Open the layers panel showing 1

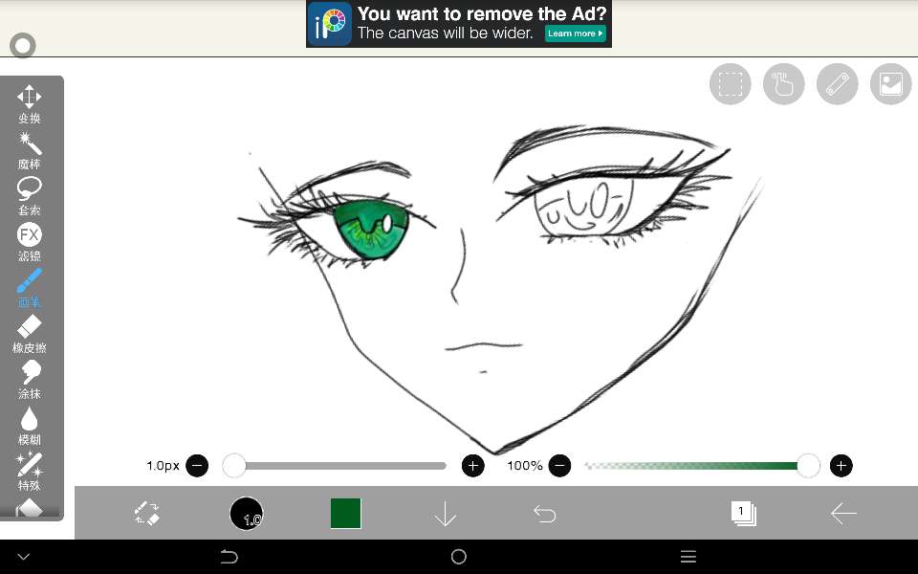pyautogui.click(x=743, y=514)
